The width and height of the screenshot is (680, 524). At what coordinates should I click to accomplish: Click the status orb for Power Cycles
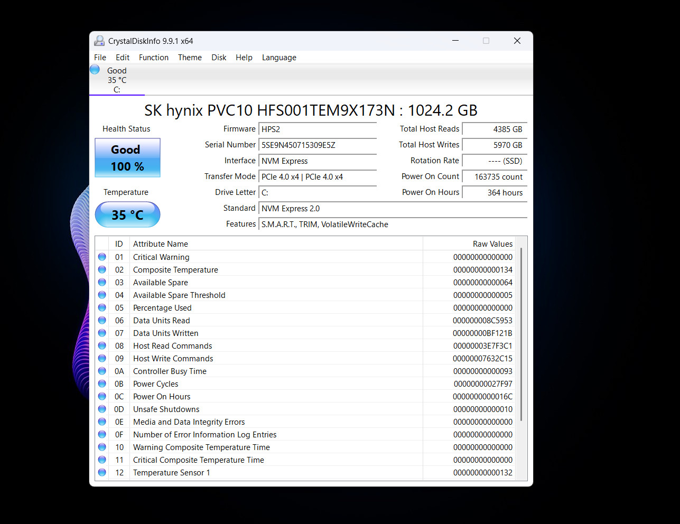[x=102, y=383]
